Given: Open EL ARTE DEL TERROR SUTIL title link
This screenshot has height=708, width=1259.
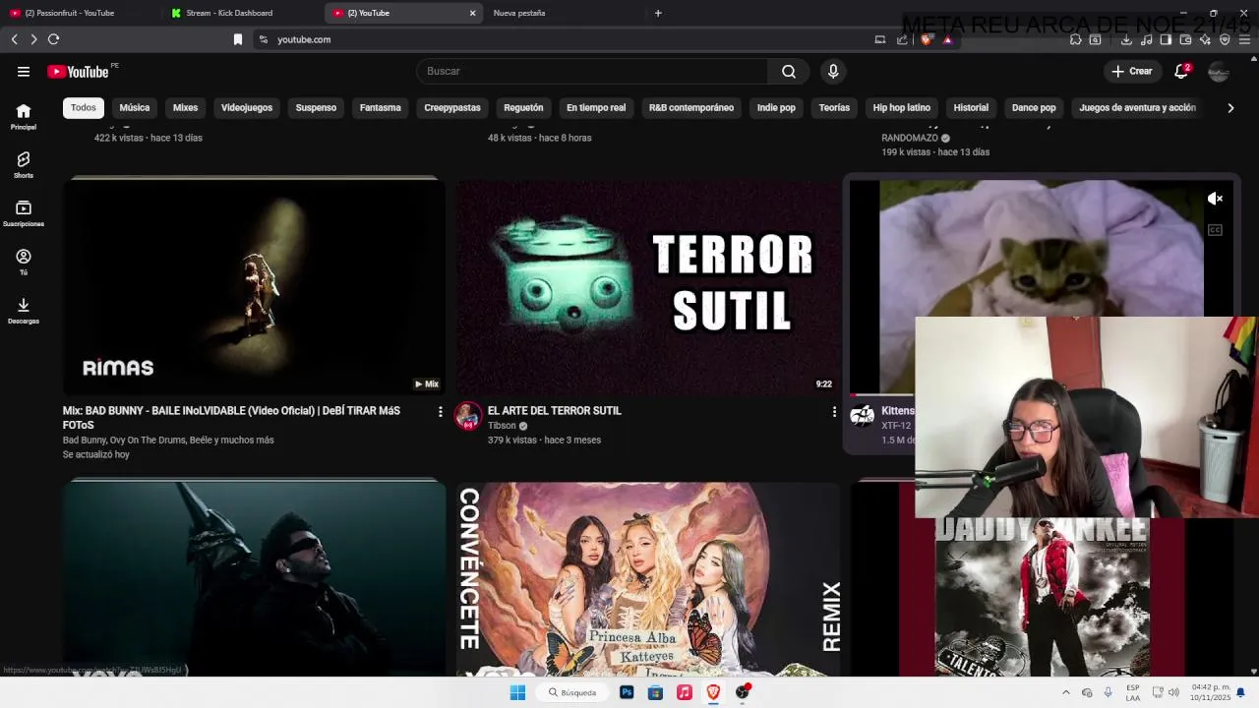Looking at the screenshot, I should 555,411.
